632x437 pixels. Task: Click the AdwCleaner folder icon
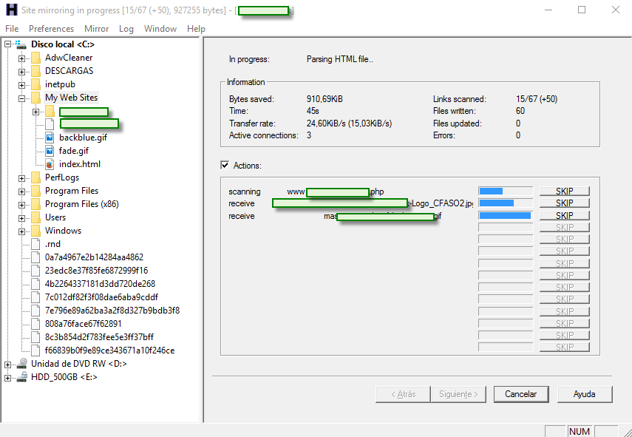pos(35,57)
